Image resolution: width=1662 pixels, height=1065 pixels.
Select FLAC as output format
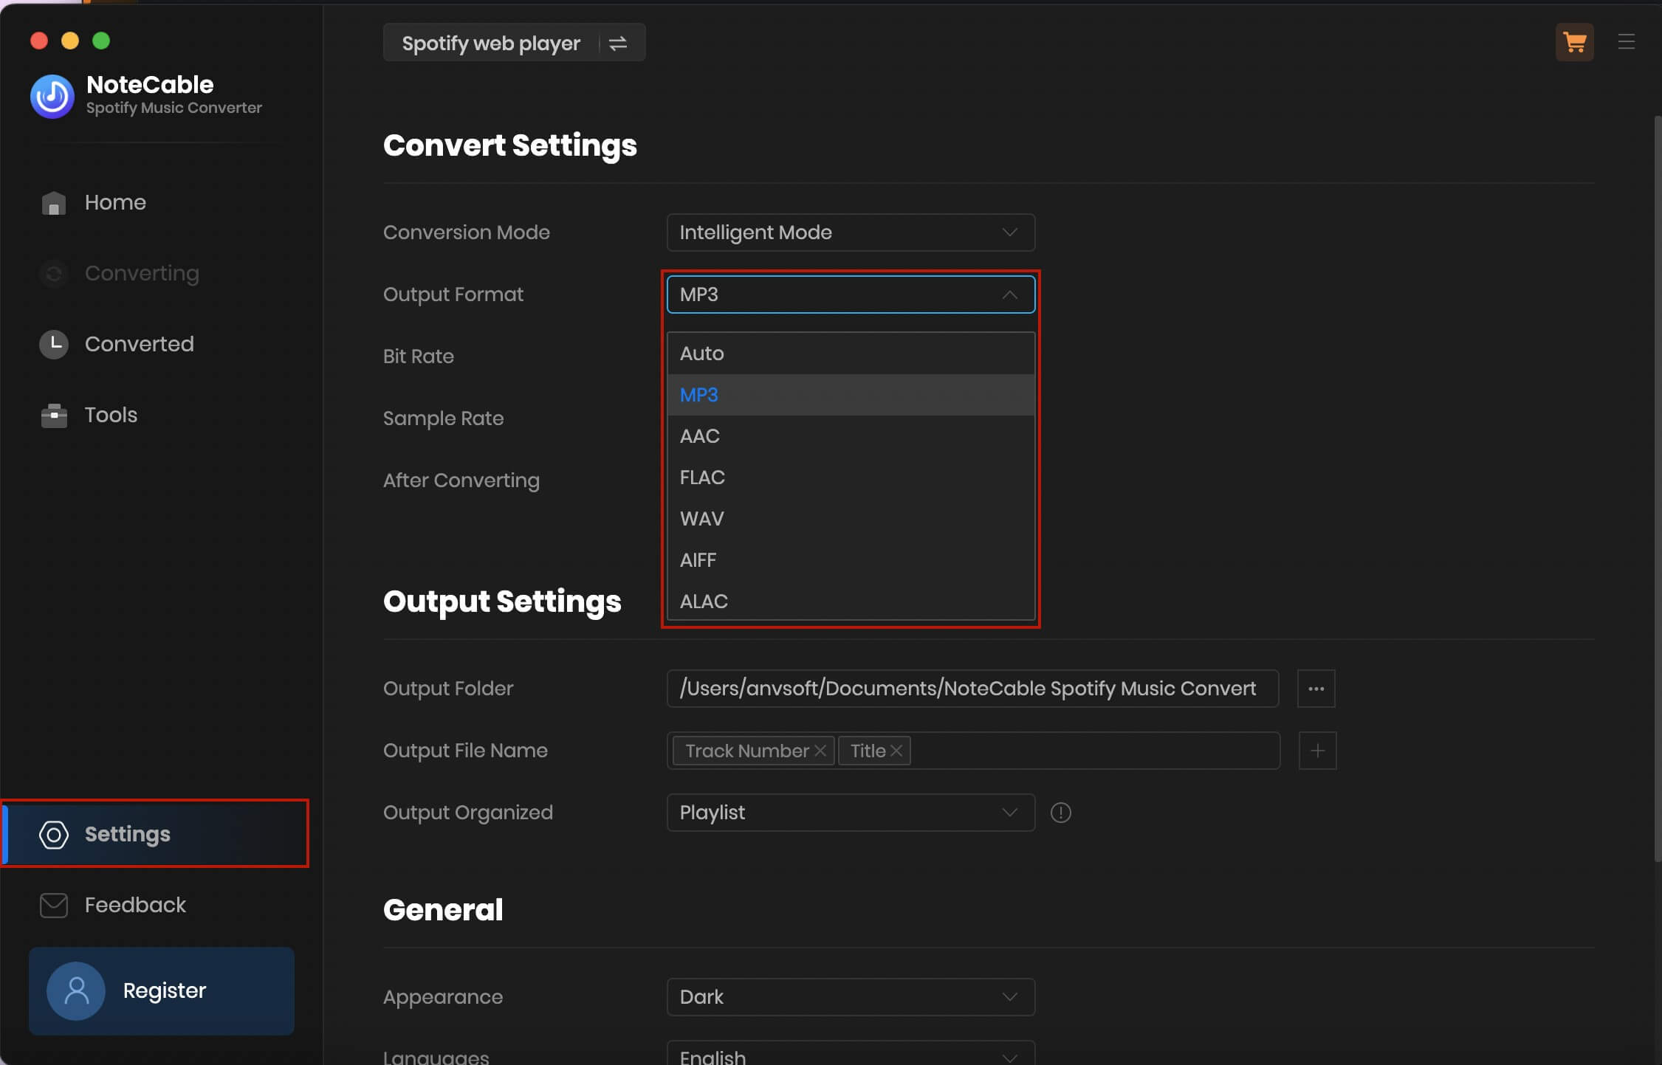tap(703, 477)
